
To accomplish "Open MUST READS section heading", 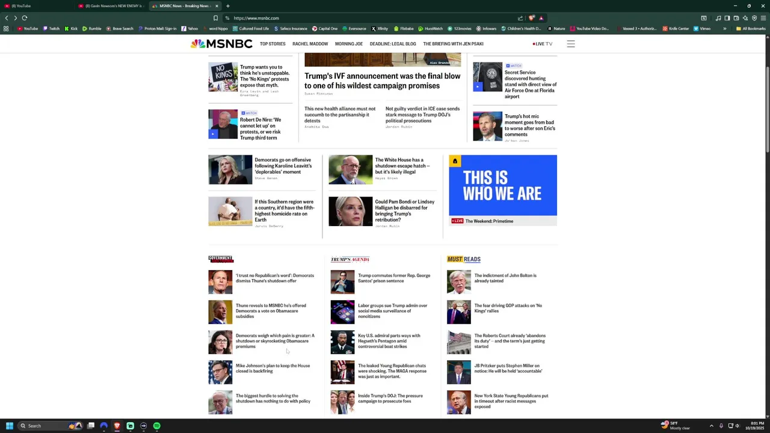I will tap(464, 259).
